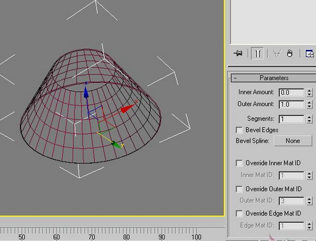316x241 pixels.
Task: Enable Override Edge Mat ID checkbox
Action: 239,213
